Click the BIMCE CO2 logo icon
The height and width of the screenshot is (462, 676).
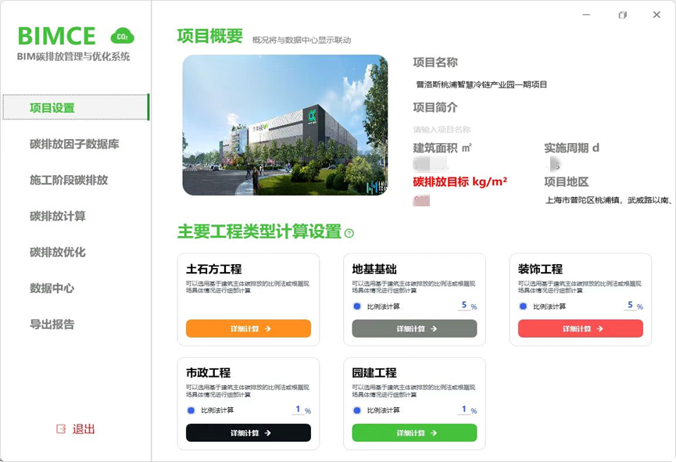(x=123, y=35)
